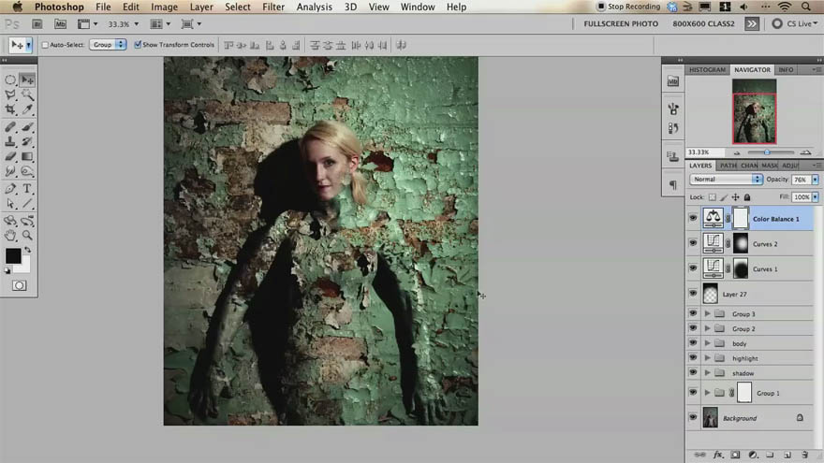Click the foreground color swatch

pyautogui.click(x=13, y=255)
